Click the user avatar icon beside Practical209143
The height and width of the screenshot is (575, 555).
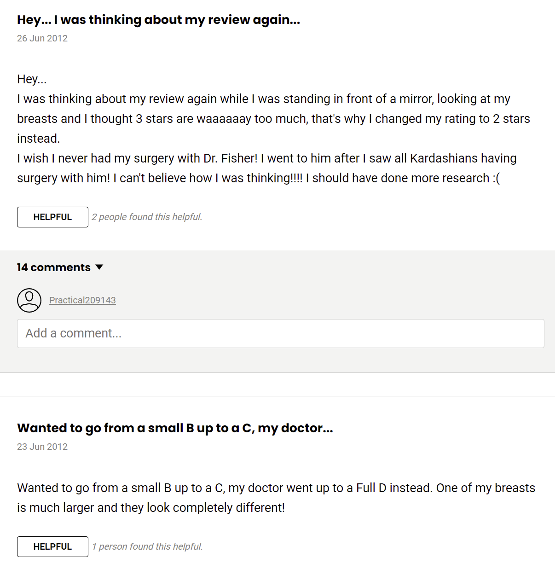coord(29,301)
